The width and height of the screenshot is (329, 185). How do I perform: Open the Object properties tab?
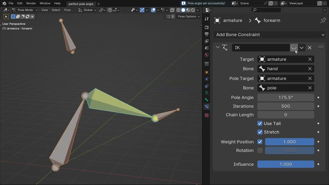point(207,72)
